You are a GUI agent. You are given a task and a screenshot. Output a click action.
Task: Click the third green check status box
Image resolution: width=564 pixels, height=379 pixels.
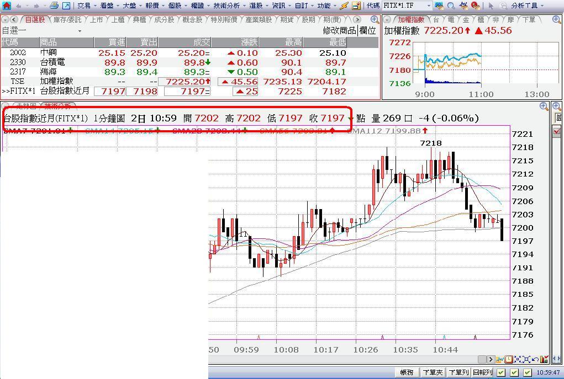coord(528,372)
